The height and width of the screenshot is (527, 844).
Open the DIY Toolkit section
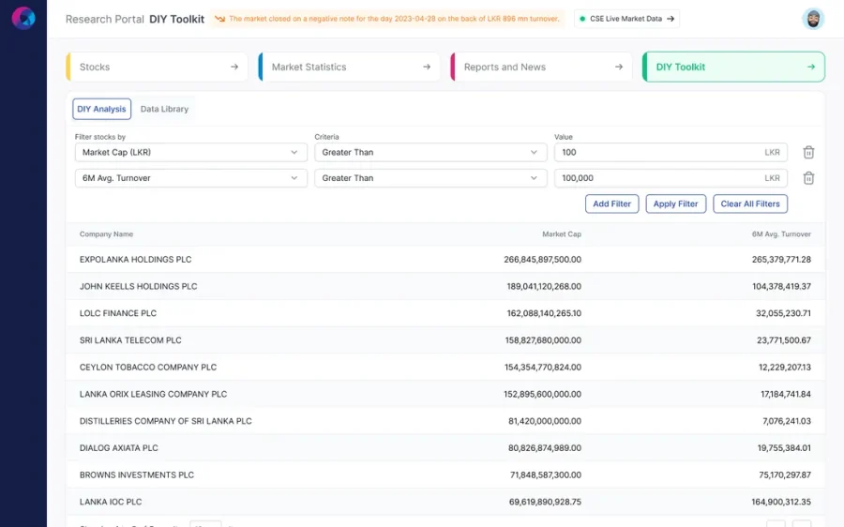tap(733, 67)
